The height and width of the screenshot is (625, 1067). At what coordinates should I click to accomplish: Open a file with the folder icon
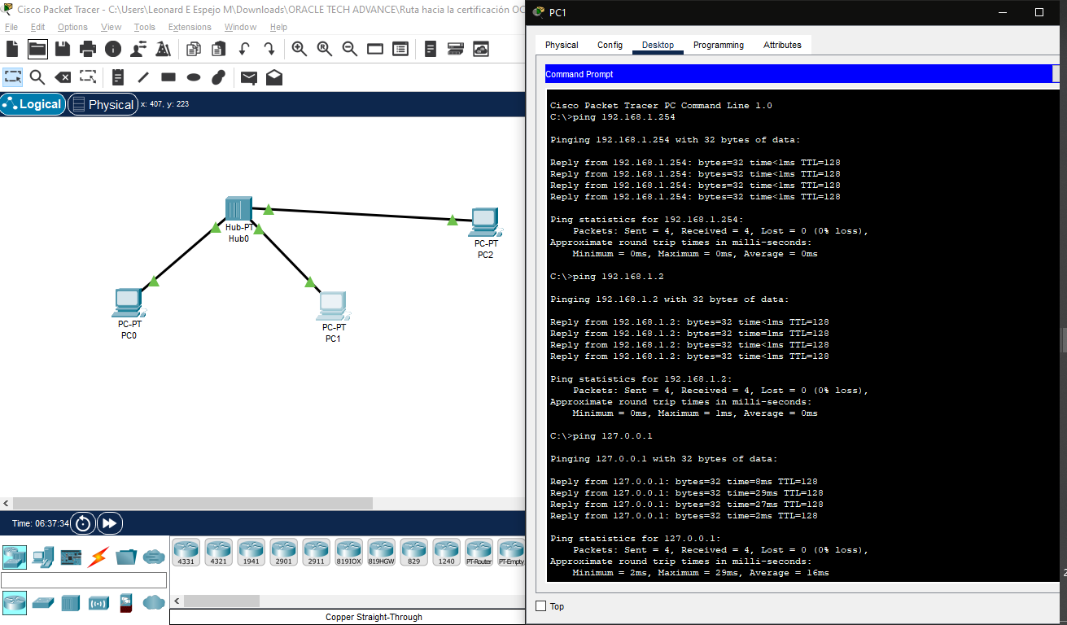coord(37,49)
